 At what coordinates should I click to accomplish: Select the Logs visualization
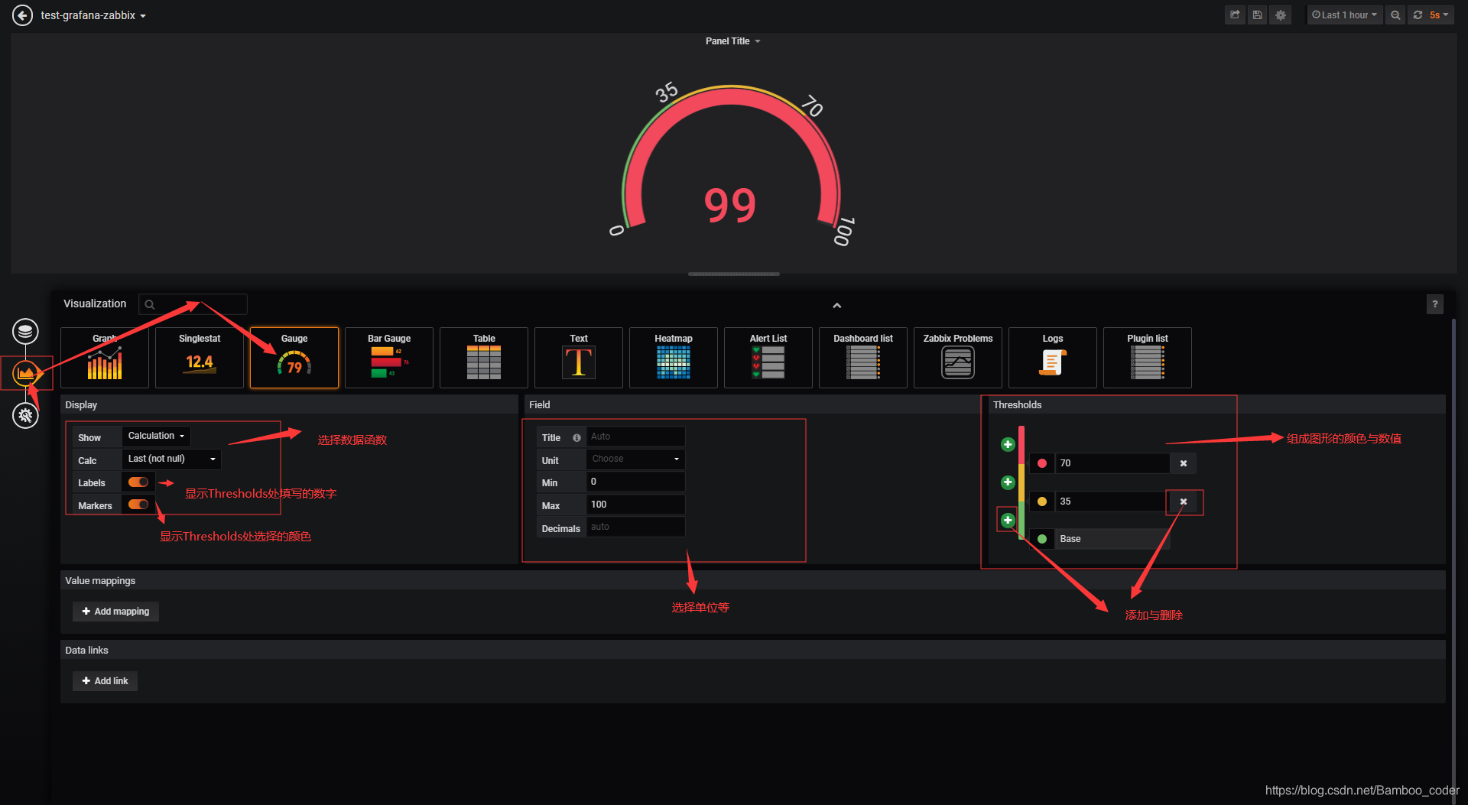1053,358
